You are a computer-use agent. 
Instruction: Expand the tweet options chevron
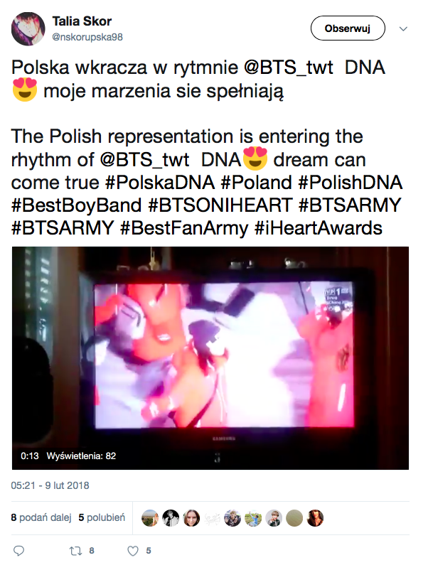[x=403, y=29]
